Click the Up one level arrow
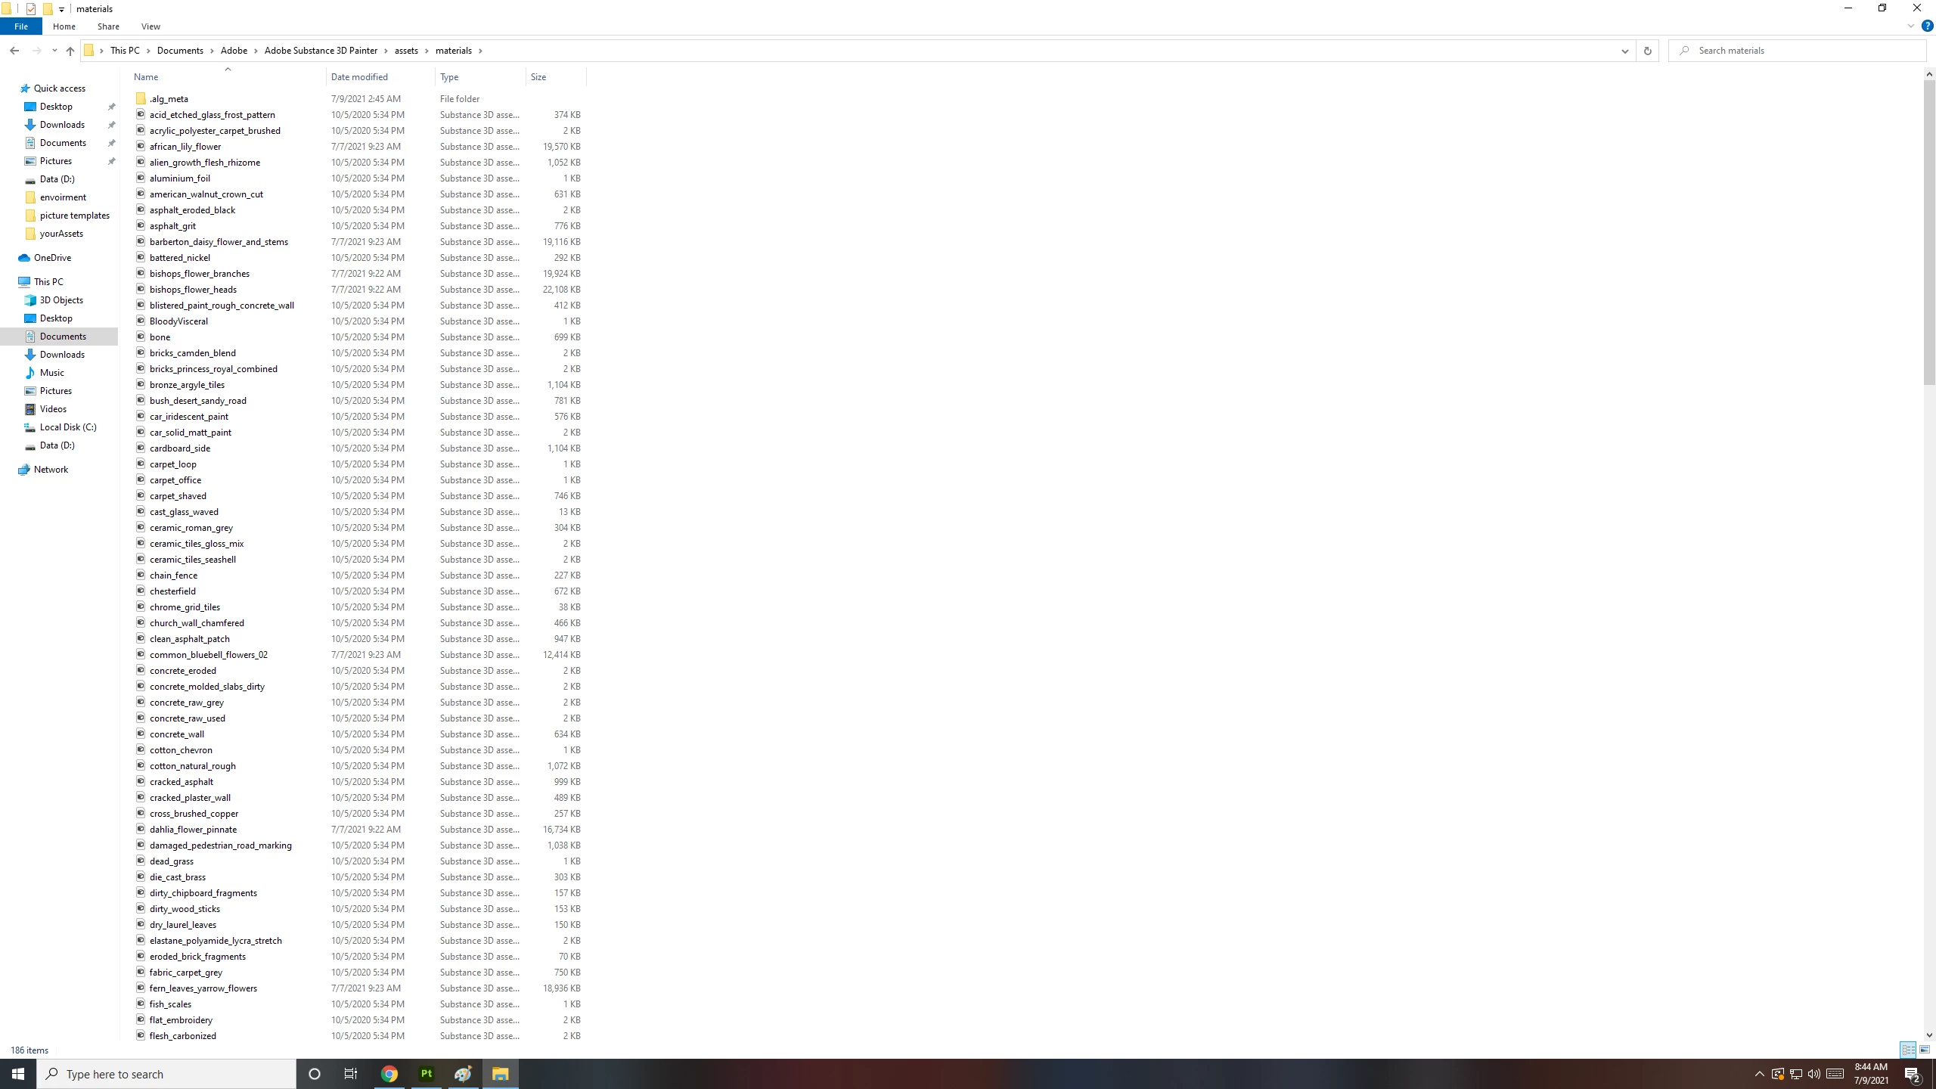The image size is (1936, 1089). click(x=70, y=51)
